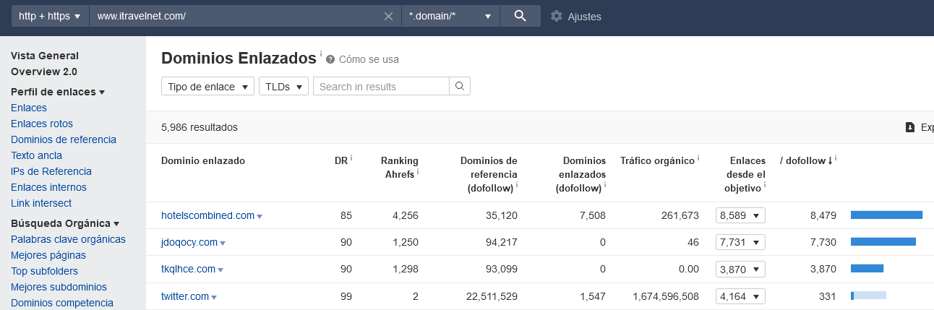This screenshot has height=310, width=934.
Task: Open Vista General in sidebar
Action: (45, 56)
